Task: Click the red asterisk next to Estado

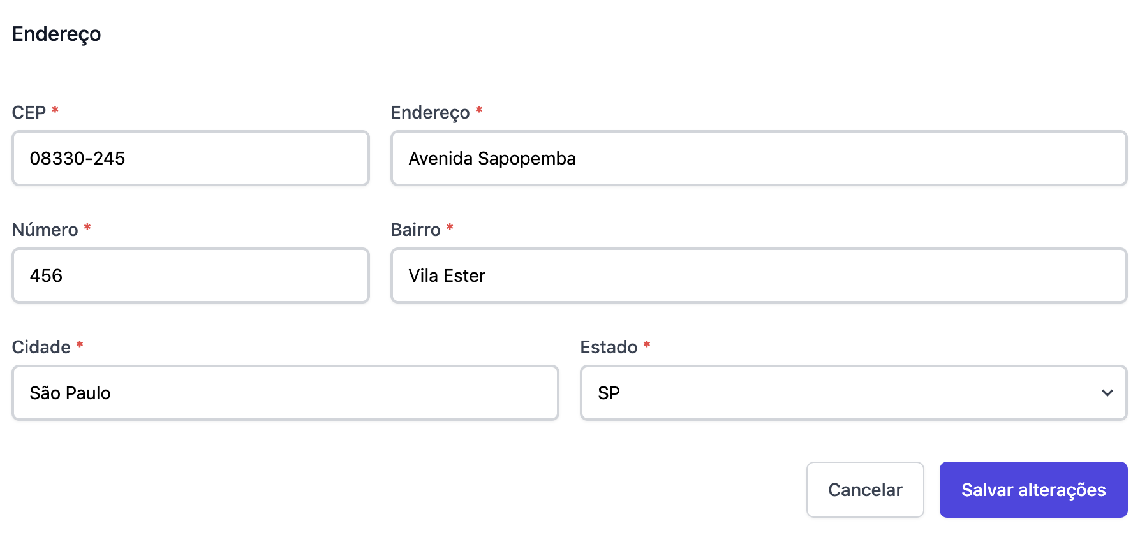Action: [x=647, y=345]
